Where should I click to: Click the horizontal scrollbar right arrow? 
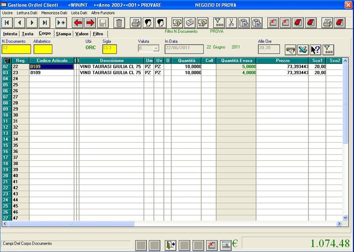339,223
